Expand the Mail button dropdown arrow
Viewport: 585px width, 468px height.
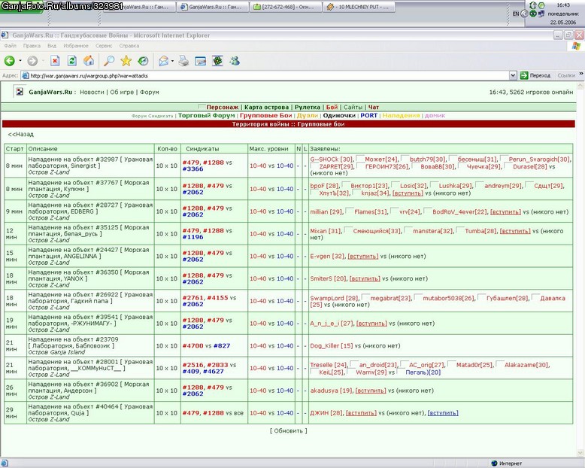(172, 61)
